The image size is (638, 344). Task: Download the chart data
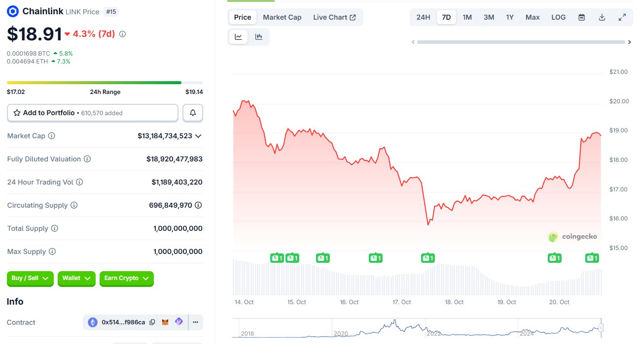click(602, 17)
